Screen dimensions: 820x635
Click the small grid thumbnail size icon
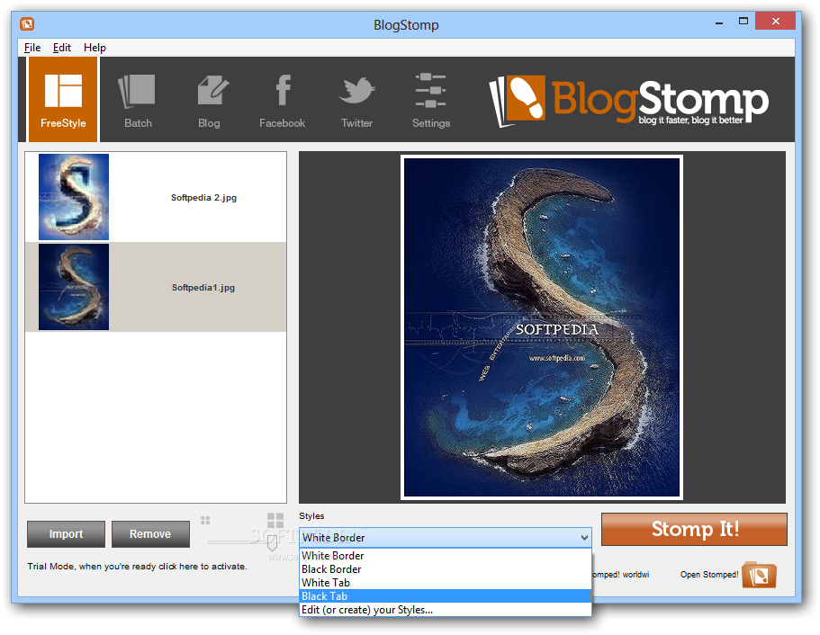point(205,520)
